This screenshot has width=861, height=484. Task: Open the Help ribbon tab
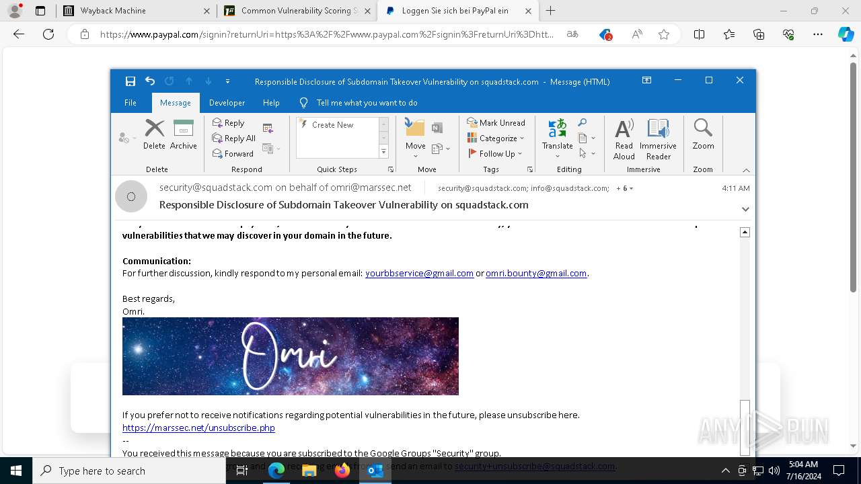(x=271, y=103)
